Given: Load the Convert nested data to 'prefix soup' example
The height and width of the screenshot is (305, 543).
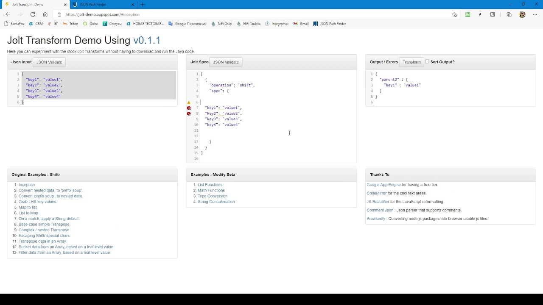Looking at the screenshot, I should tap(50, 191).
